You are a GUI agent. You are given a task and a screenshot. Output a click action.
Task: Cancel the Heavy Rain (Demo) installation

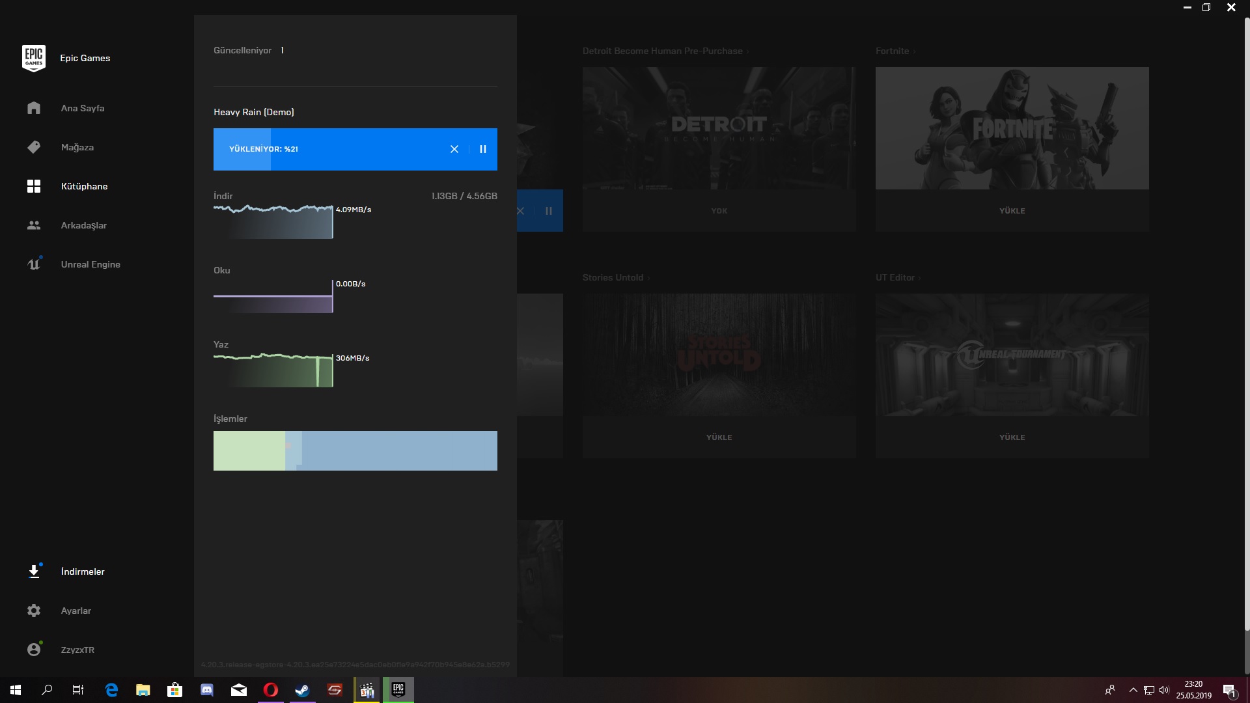click(x=454, y=149)
